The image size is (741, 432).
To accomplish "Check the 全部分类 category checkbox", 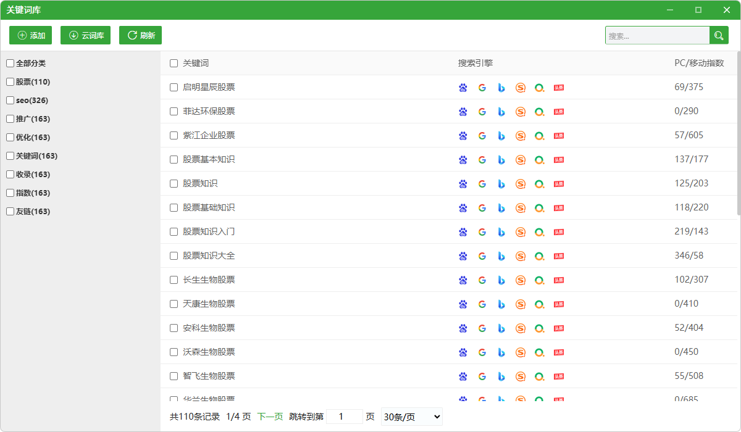I will 10,64.
